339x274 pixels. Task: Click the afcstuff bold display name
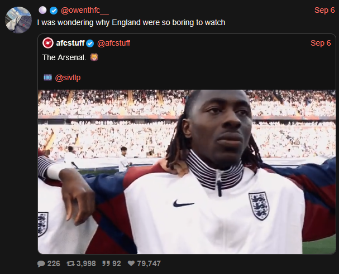click(70, 43)
